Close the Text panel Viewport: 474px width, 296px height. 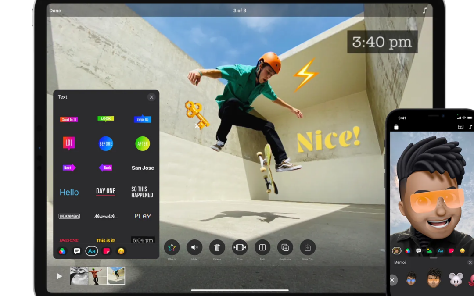click(151, 97)
